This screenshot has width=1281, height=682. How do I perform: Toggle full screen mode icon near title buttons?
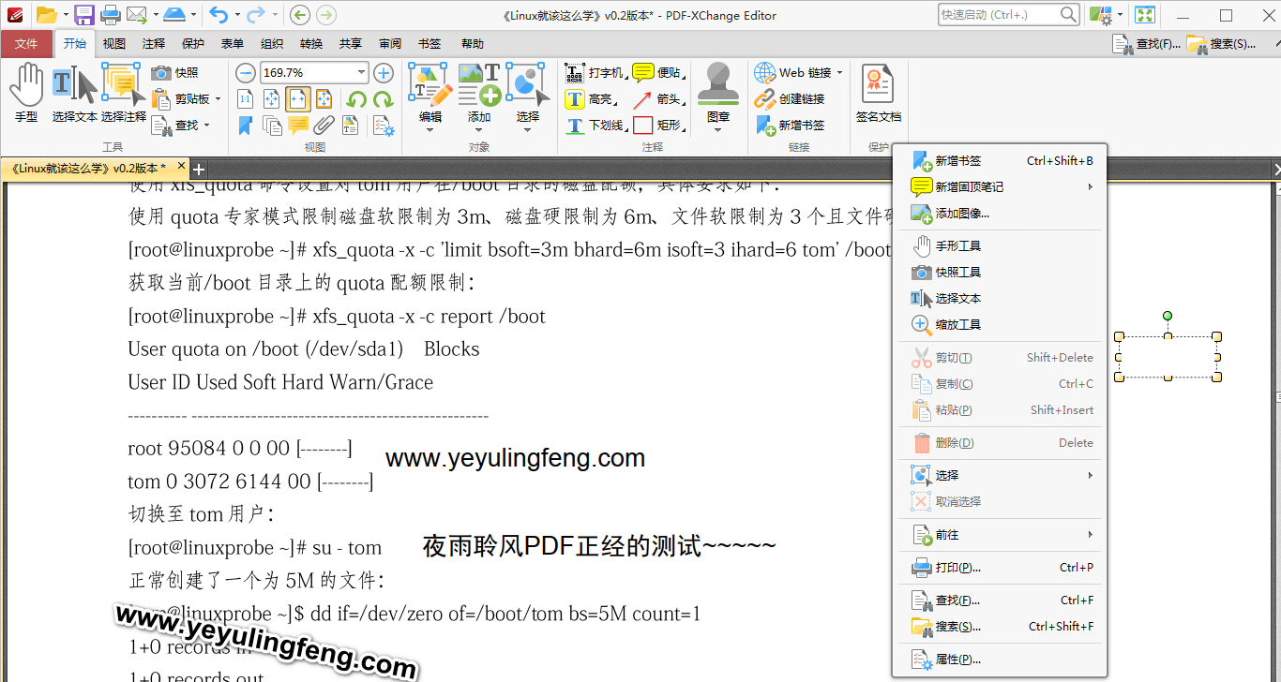tap(1144, 14)
